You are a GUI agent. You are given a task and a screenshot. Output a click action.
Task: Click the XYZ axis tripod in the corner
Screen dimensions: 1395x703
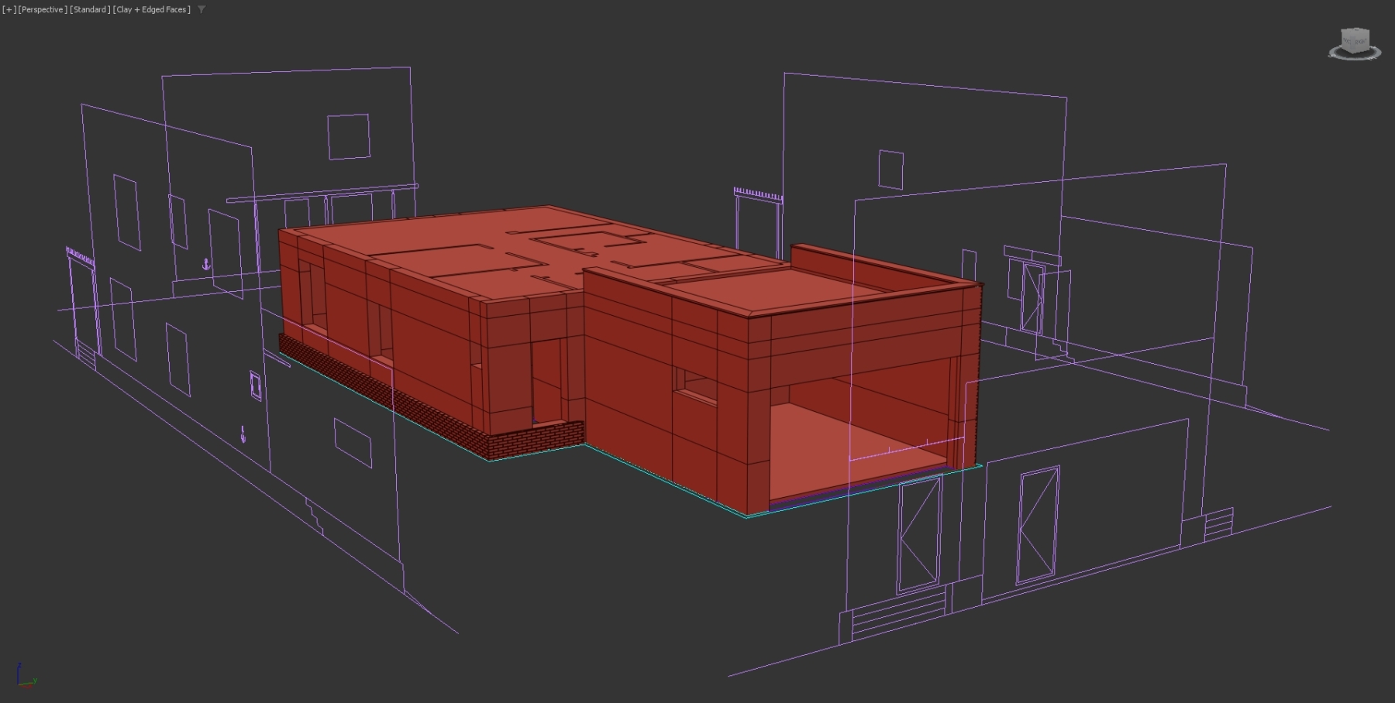click(x=24, y=677)
